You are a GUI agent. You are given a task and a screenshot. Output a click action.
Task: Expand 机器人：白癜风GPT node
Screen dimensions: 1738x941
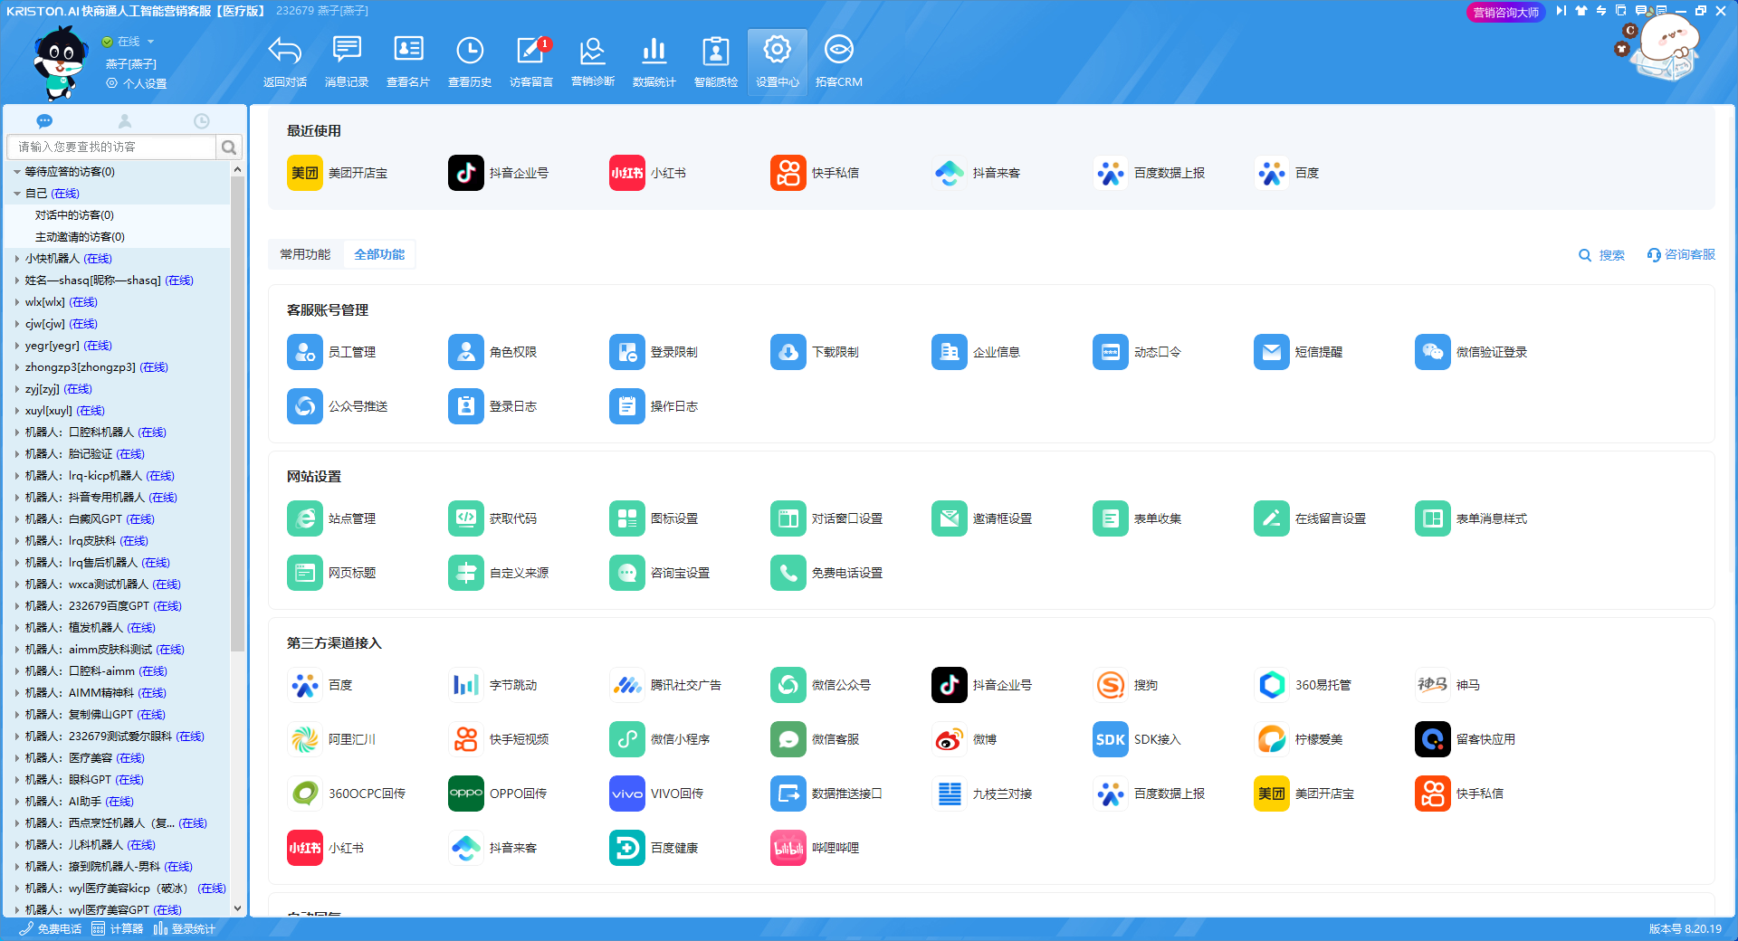[x=17, y=519]
